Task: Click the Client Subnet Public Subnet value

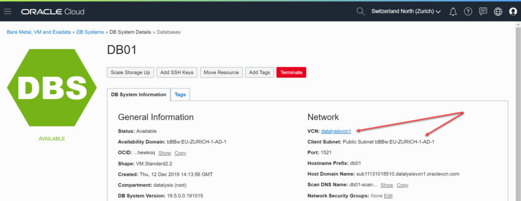Action: pos(388,142)
